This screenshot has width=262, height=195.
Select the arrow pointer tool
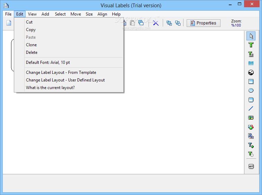coord(251,36)
